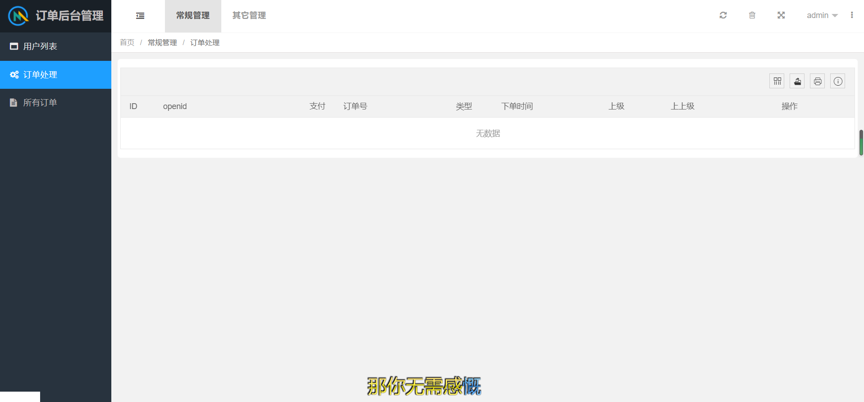
Task: Open the column filter grid icon
Action: tap(777, 81)
